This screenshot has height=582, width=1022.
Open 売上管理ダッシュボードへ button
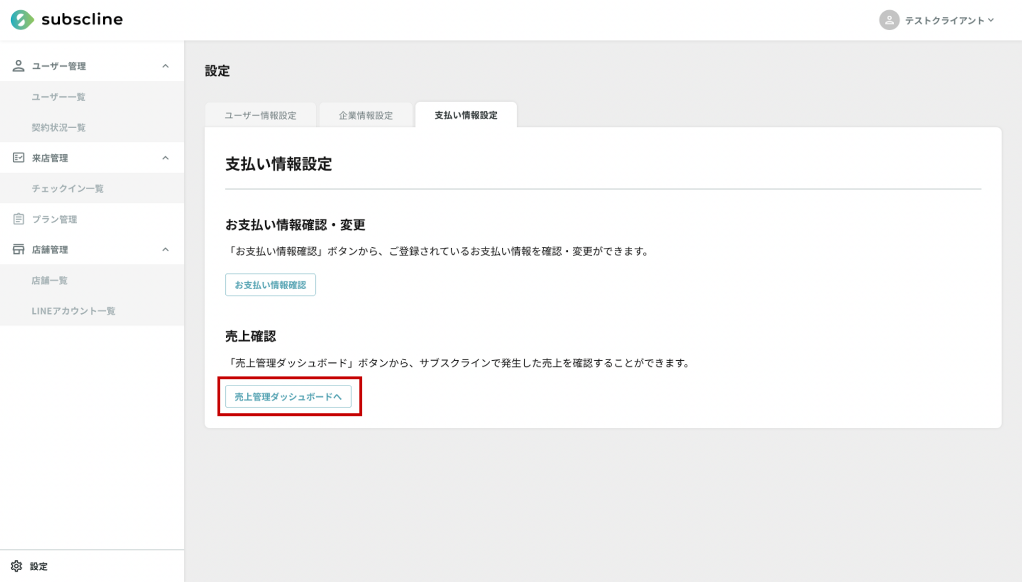tap(288, 397)
